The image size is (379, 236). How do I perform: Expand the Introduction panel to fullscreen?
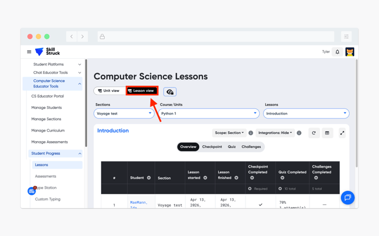[342, 133]
